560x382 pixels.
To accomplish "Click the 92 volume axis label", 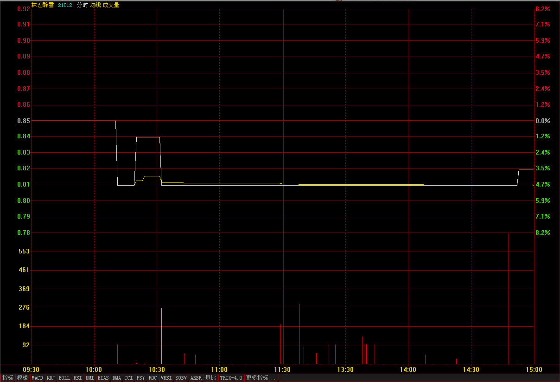I will (26, 345).
